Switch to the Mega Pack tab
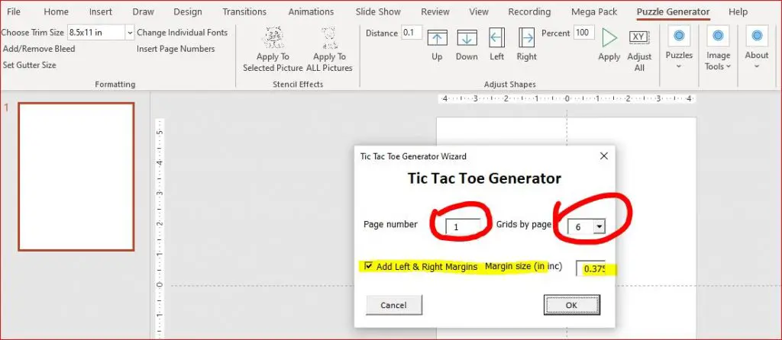The height and width of the screenshot is (340, 782). pos(594,11)
